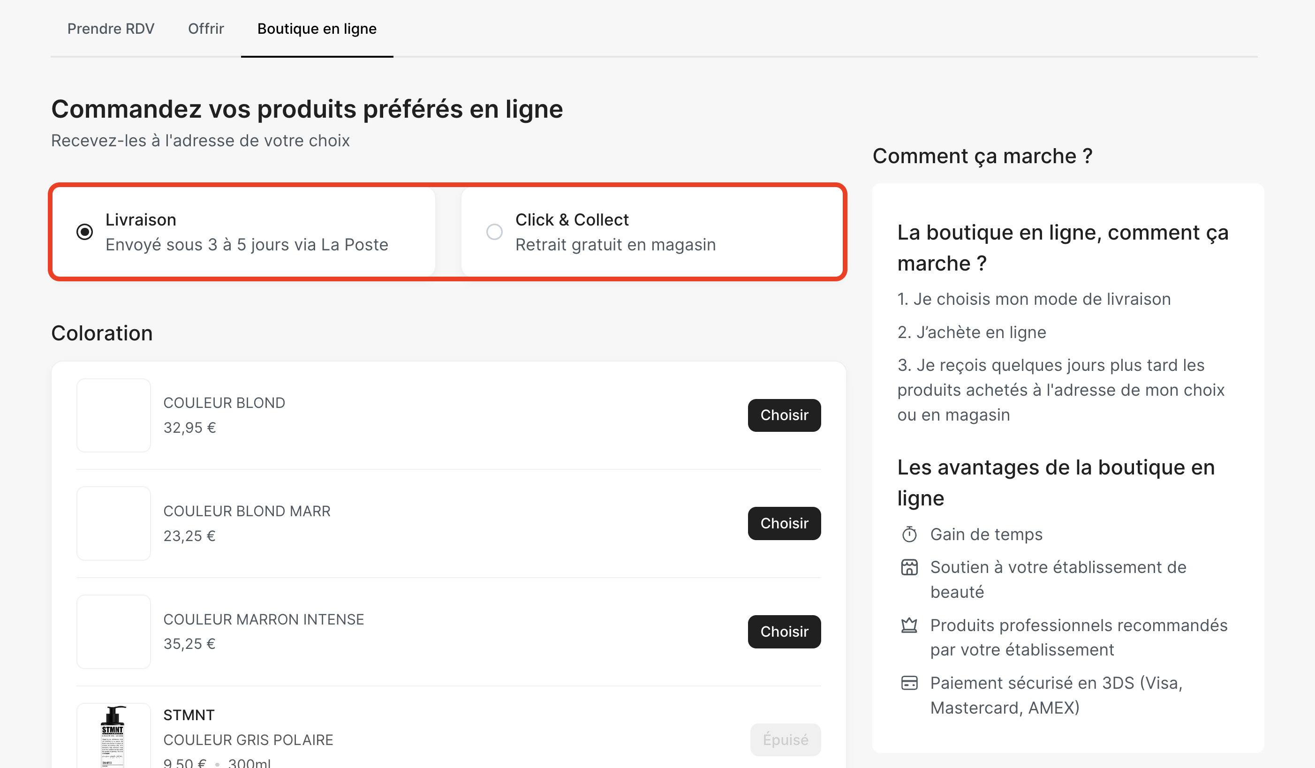Switch to the Offrir tab
This screenshot has width=1315, height=768.
205,29
